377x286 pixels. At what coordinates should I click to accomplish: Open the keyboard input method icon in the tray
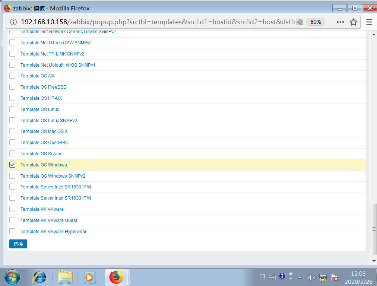pos(272,277)
